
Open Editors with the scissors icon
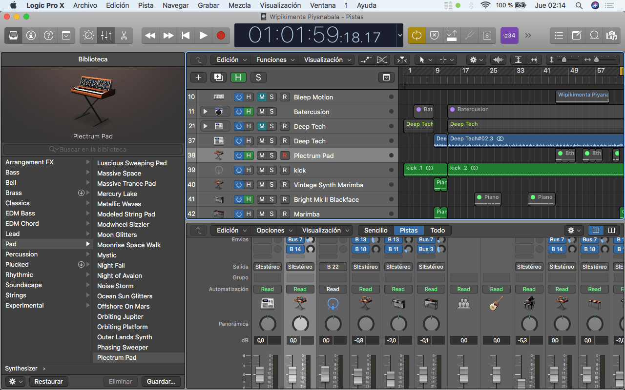[x=124, y=36]
